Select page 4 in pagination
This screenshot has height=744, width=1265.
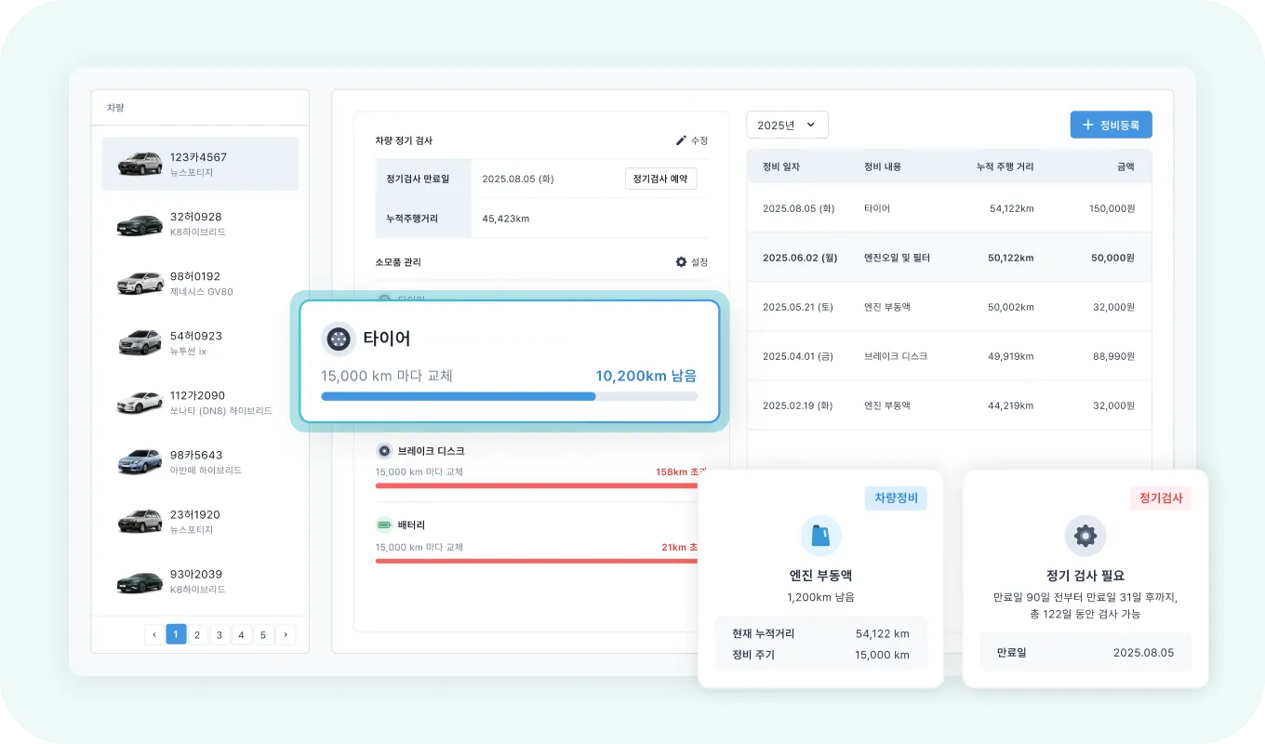coord(241,634)
